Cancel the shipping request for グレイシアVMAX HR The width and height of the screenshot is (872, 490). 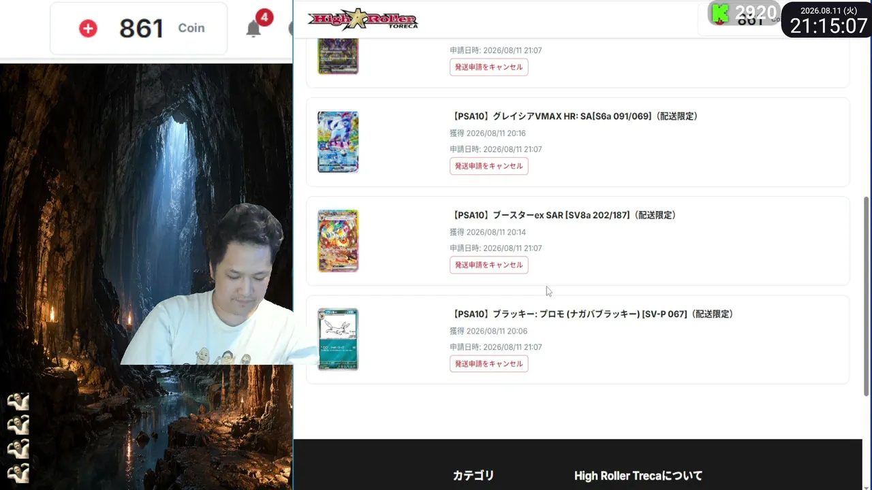[x=488, y=166]
